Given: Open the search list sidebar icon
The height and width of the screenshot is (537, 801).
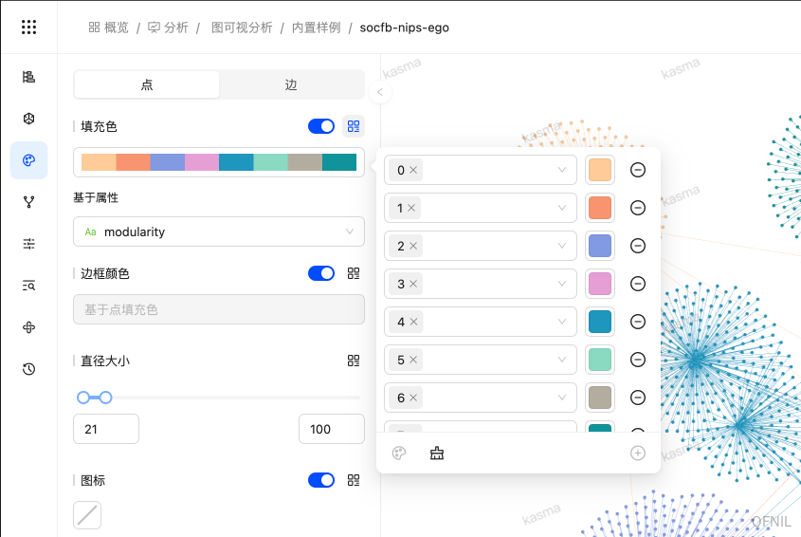Looking at the screenshot, I should tap(29, 286).
